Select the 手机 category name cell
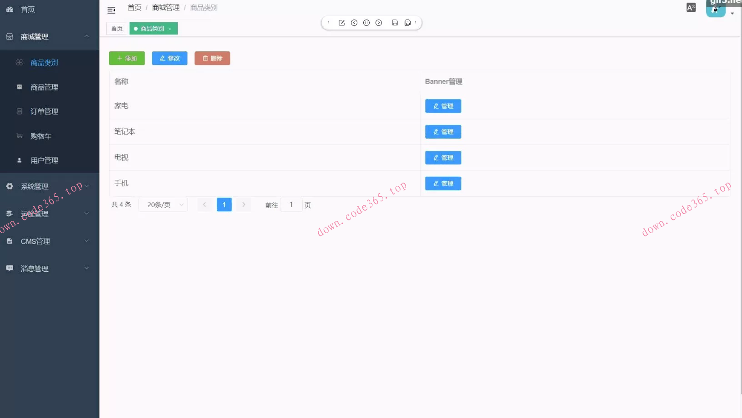The height and width of the screenshot is (418, 742). point(265,184)
